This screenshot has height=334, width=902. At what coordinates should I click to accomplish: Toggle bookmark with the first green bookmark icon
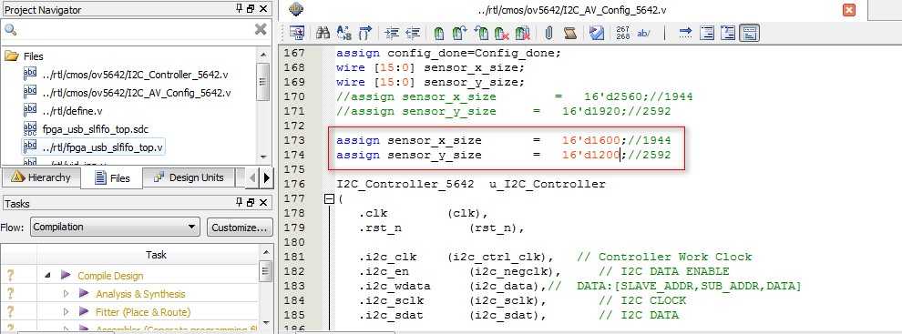439,33
